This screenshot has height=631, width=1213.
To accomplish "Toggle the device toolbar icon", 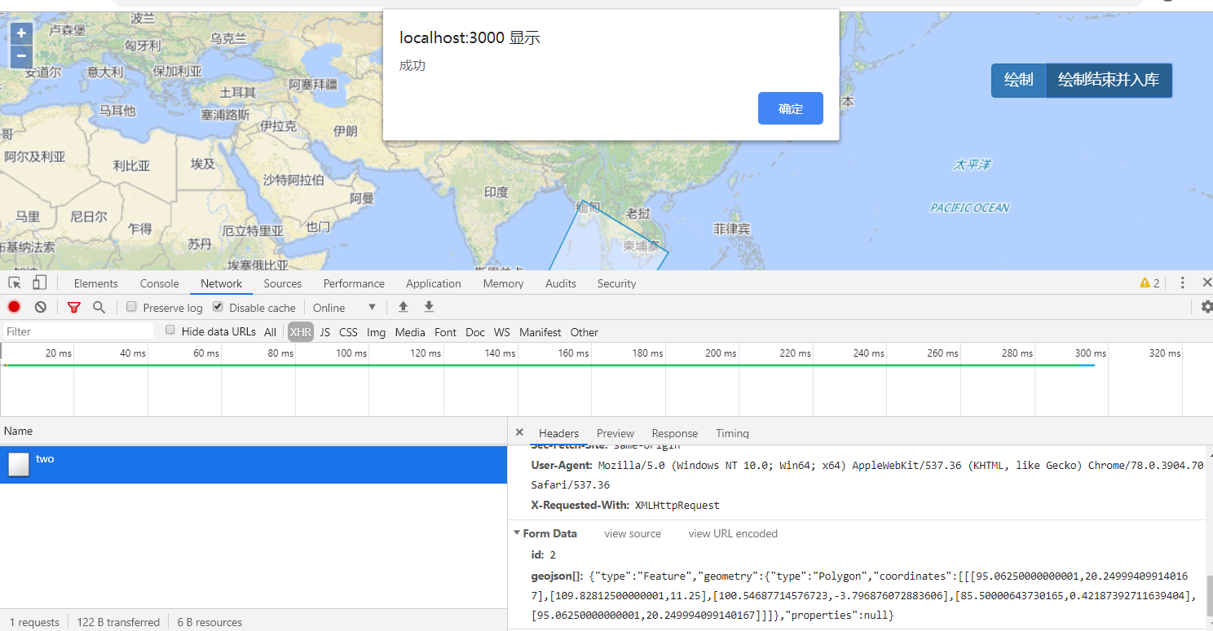I will [39, 283].
